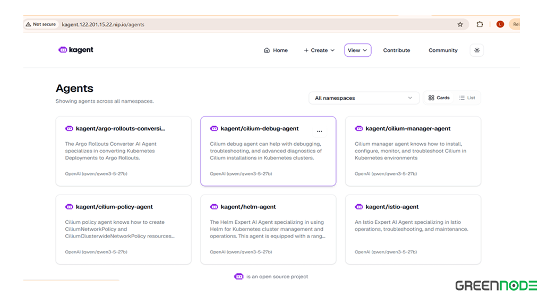Click the robot icon on cilium-manager-agent card
Image resolution: width=548 pixels, height=307 pixels.
tap(359, 128)
